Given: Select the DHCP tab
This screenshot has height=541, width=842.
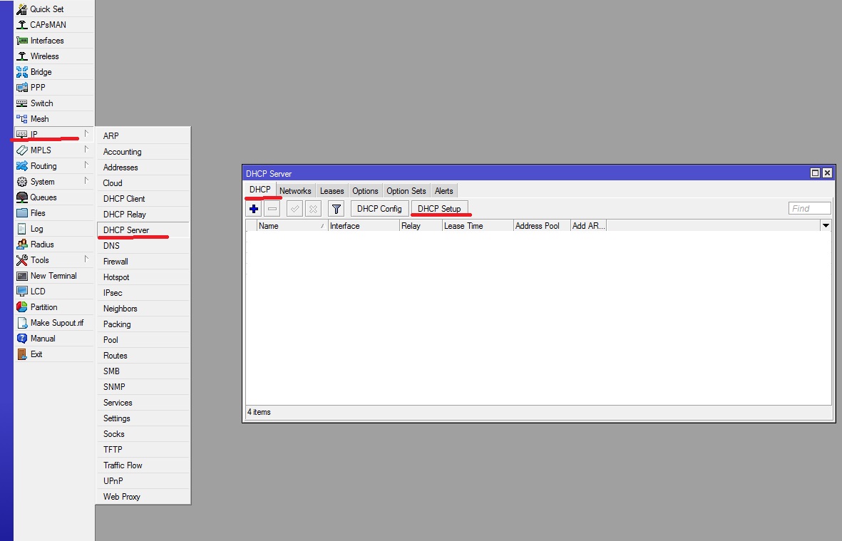Looking at the screenshot, I should click(260, 190).
